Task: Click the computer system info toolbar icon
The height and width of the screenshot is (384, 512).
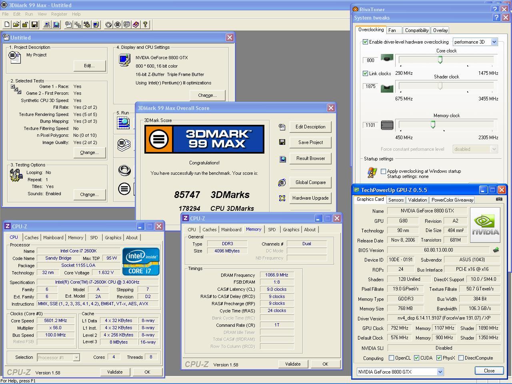Action: [47, 24]
